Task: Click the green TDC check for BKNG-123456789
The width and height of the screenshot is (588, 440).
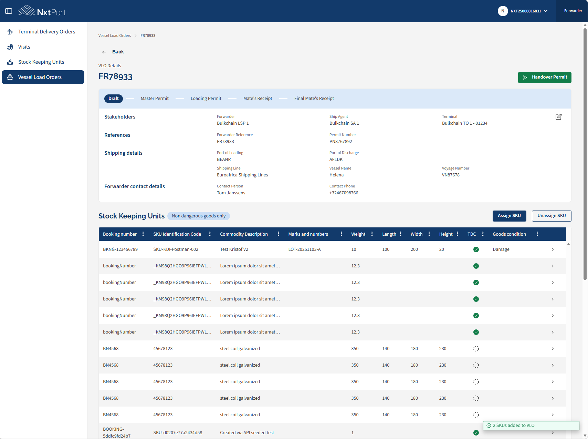Action: (x=476, y=249)
